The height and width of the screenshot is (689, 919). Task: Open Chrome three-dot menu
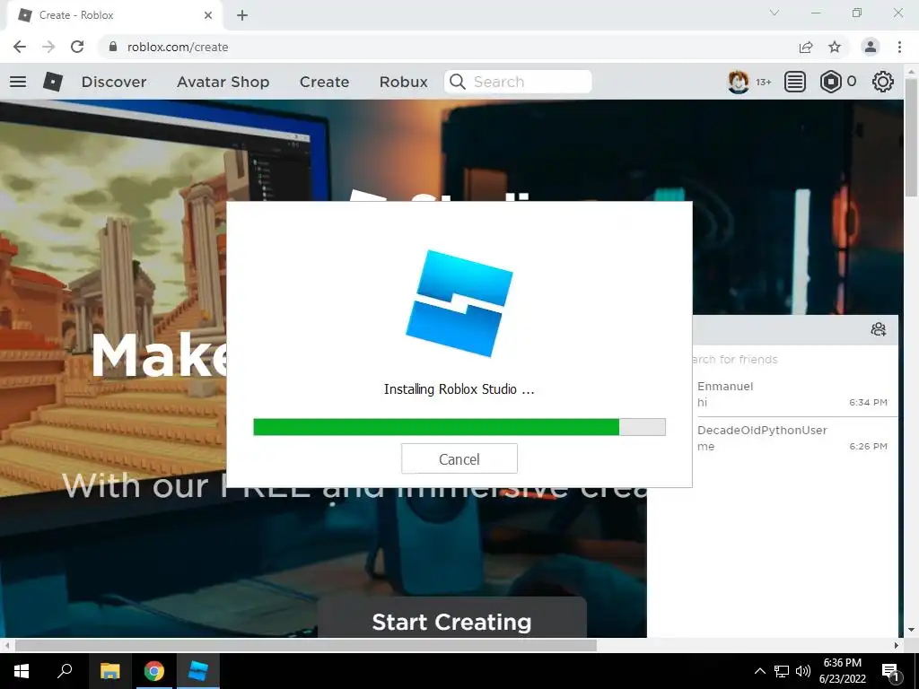[x=899, y=47]
